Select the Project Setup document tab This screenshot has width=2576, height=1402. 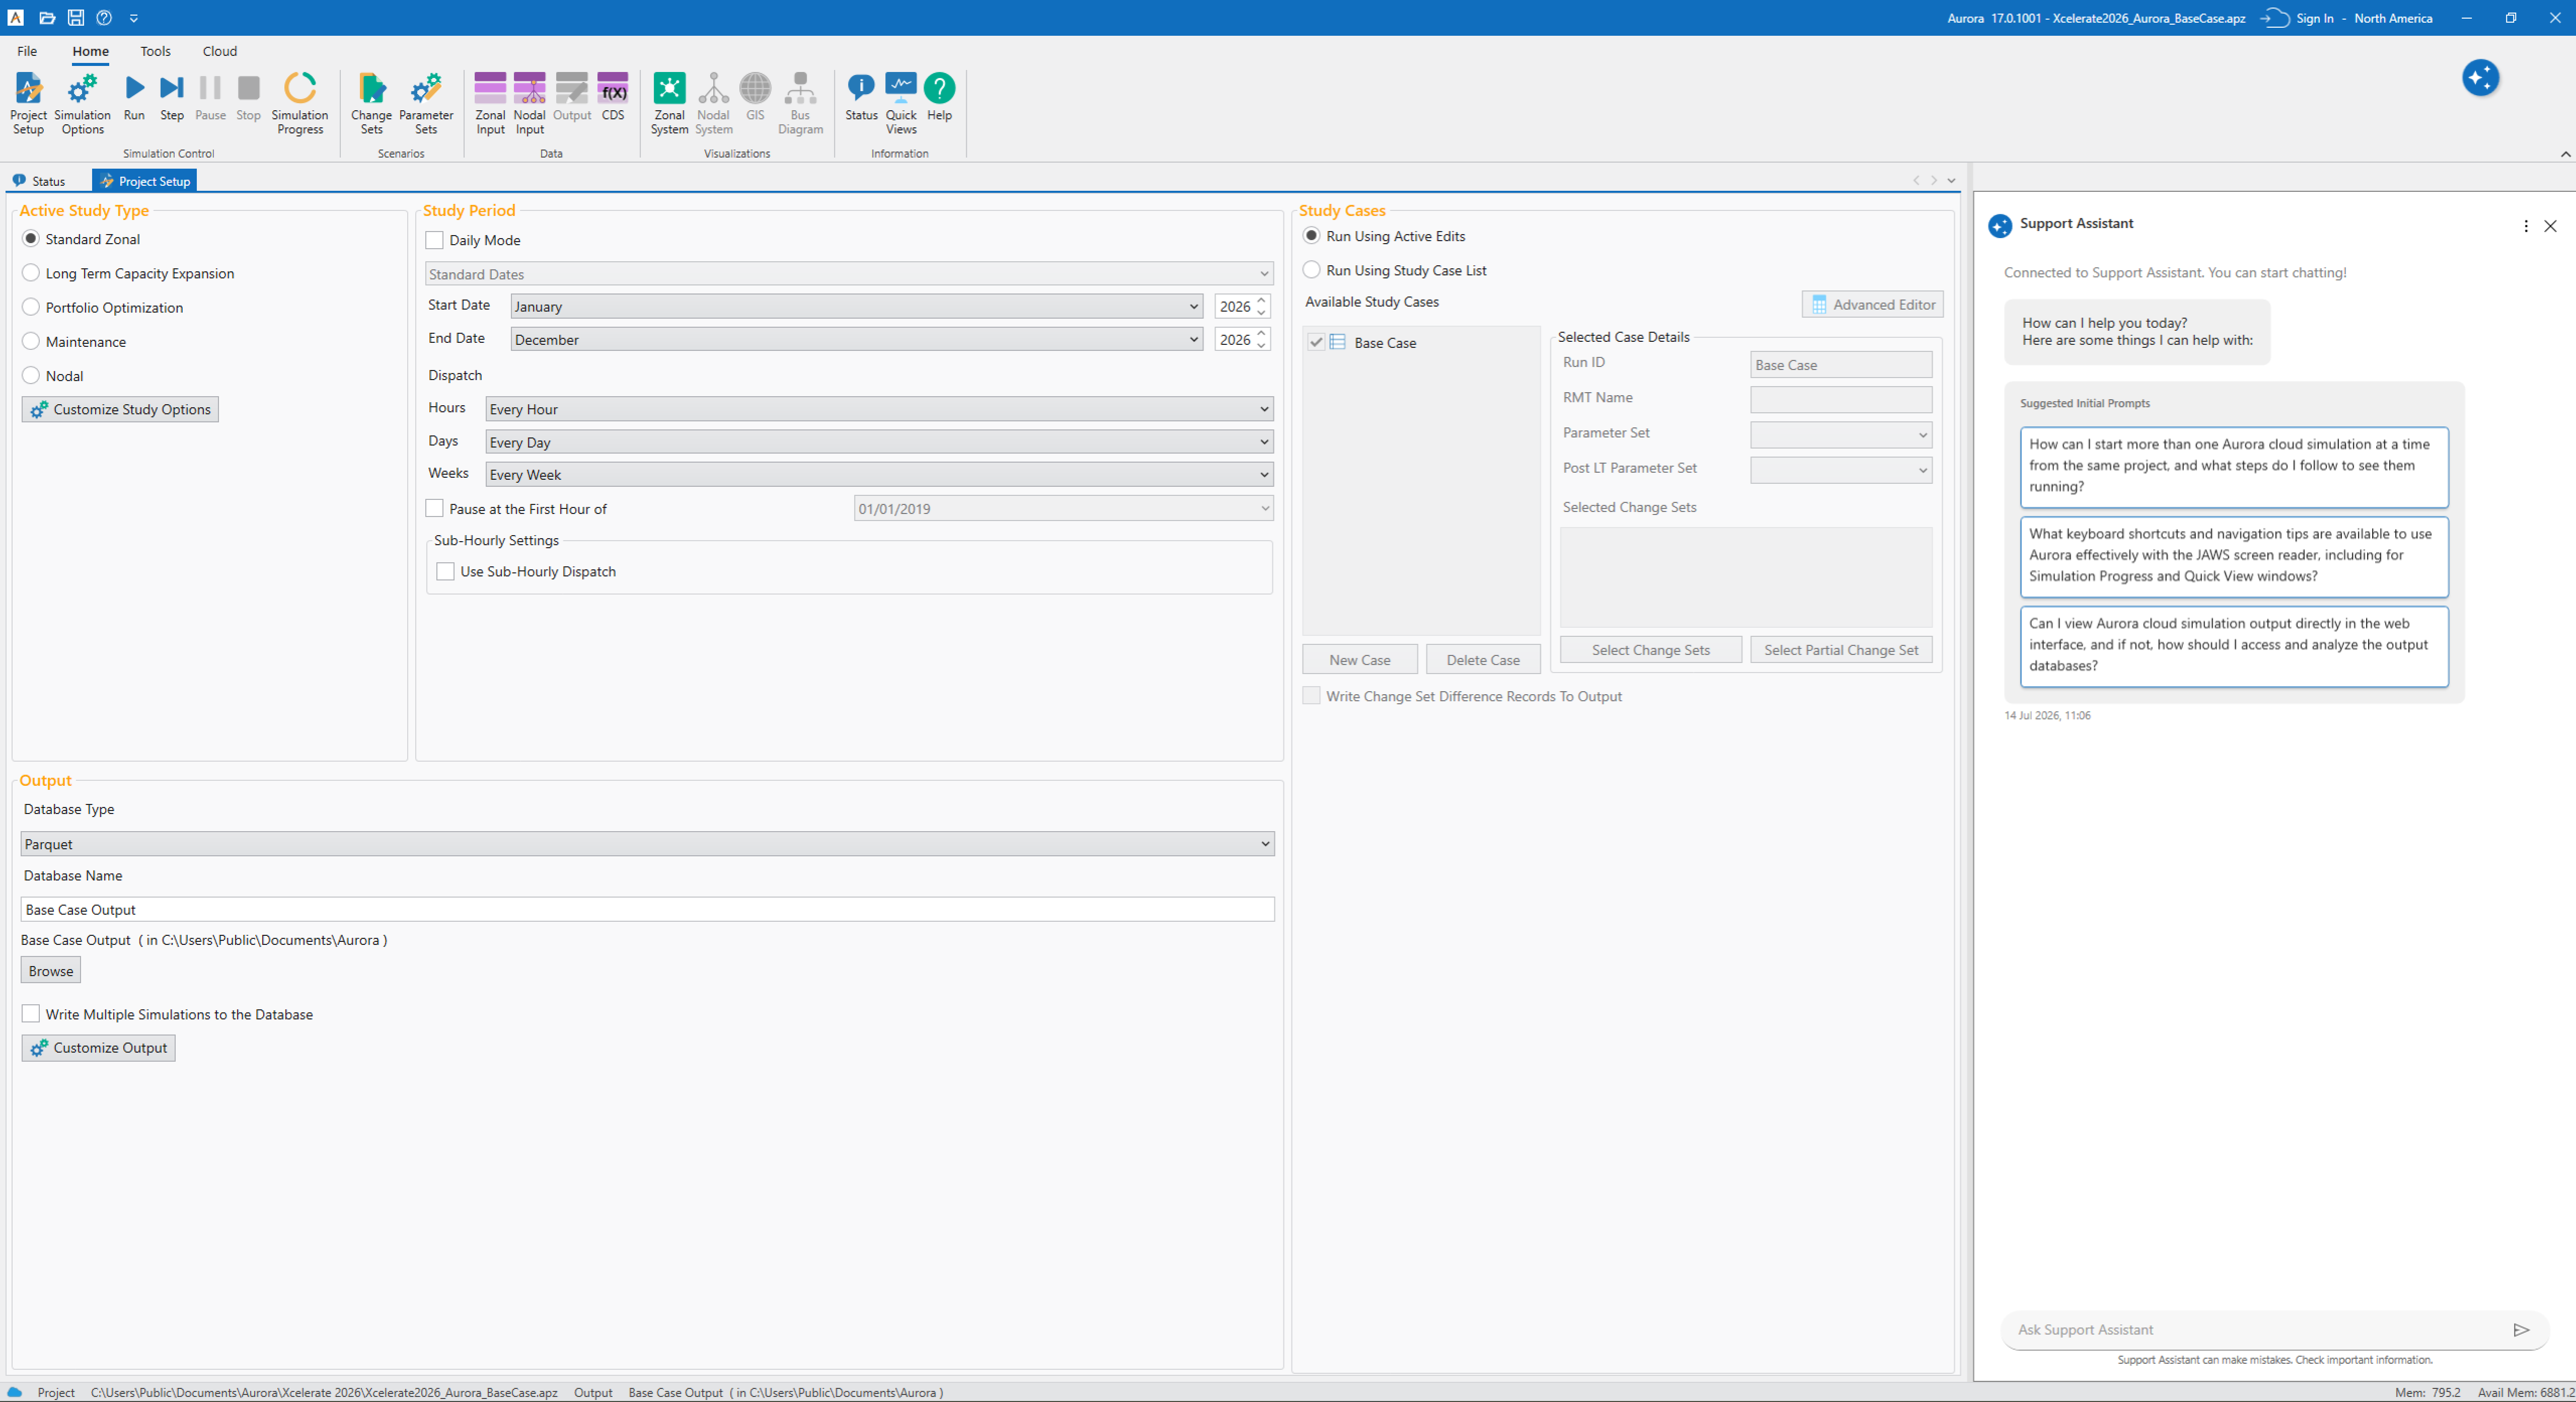(145, 181)
